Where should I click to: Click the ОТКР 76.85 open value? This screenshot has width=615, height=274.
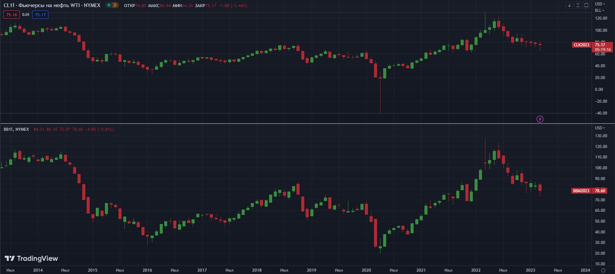135,6
